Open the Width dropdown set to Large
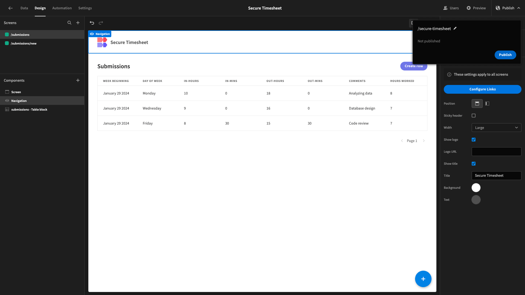Viewport: 525px width, 295px height. (496, 128)
